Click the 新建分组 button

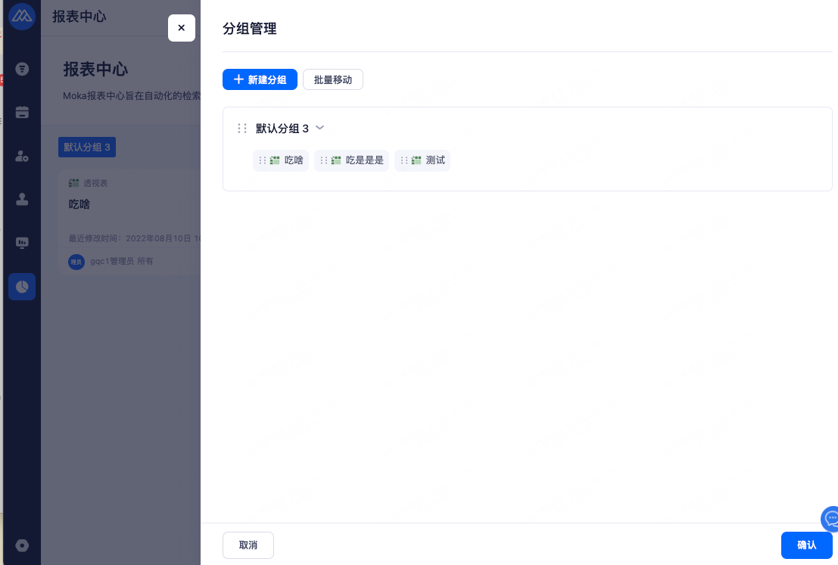tap(260, 79)
